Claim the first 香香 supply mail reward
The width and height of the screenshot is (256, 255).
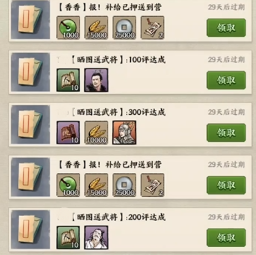[x=226, y=28]
